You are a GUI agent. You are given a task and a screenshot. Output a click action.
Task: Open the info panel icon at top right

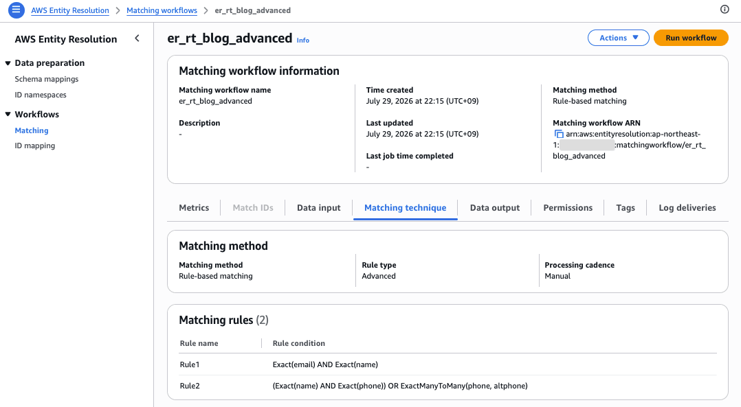(x=725, y=10)
